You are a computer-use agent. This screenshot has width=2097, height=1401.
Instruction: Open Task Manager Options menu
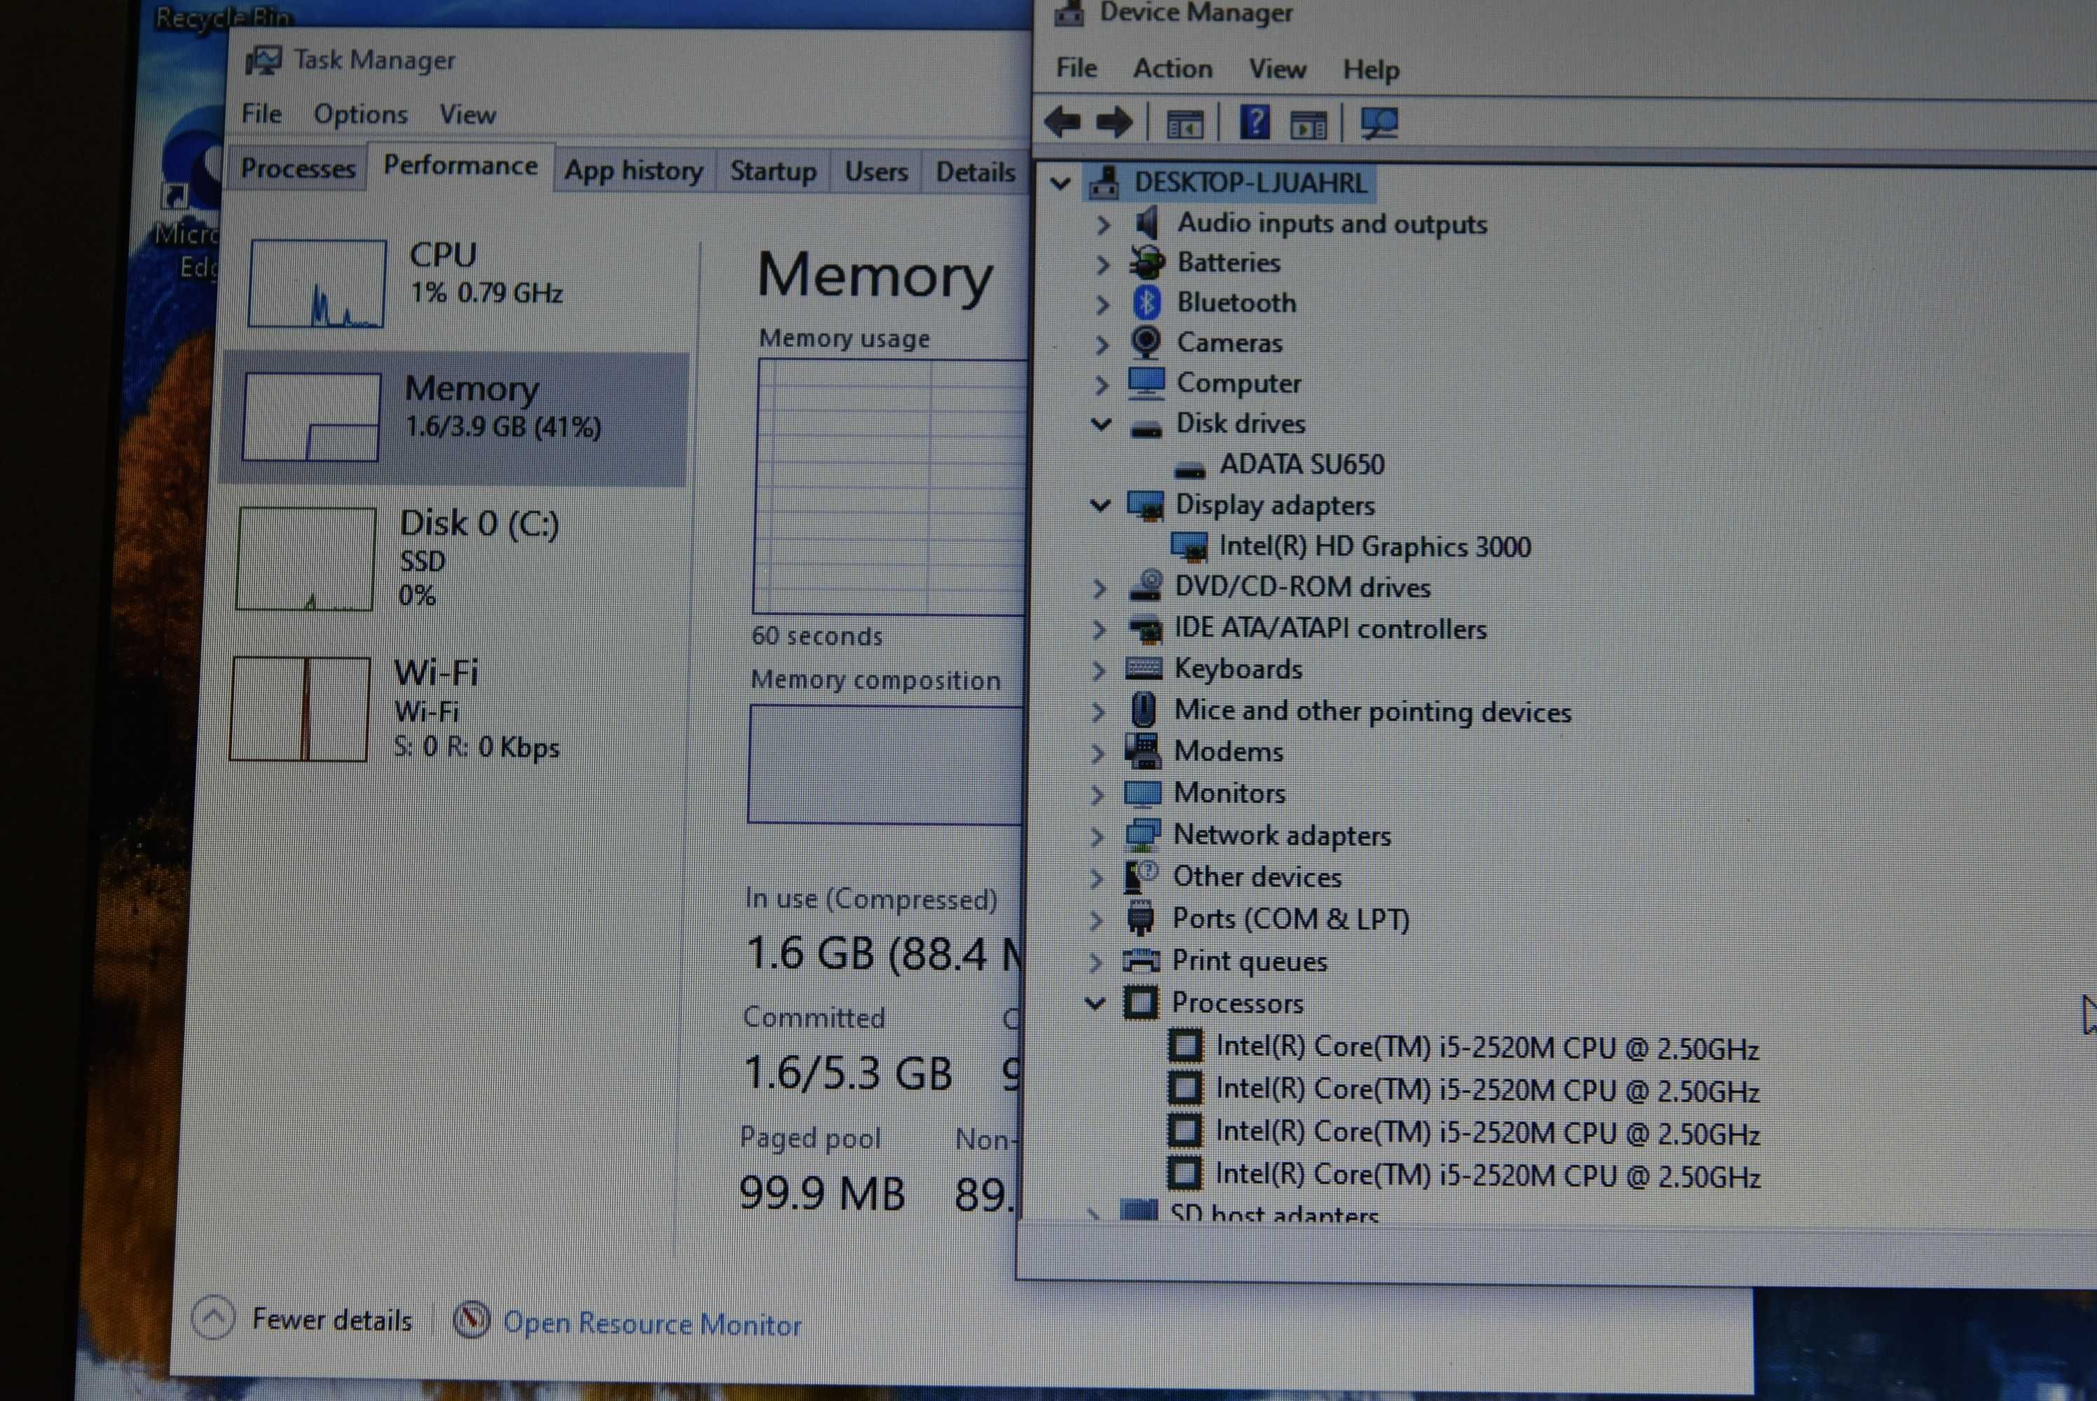(x=360, y=114)
